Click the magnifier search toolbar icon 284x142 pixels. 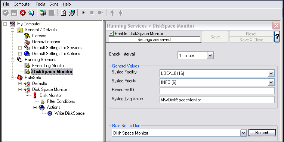coord(31,13)
